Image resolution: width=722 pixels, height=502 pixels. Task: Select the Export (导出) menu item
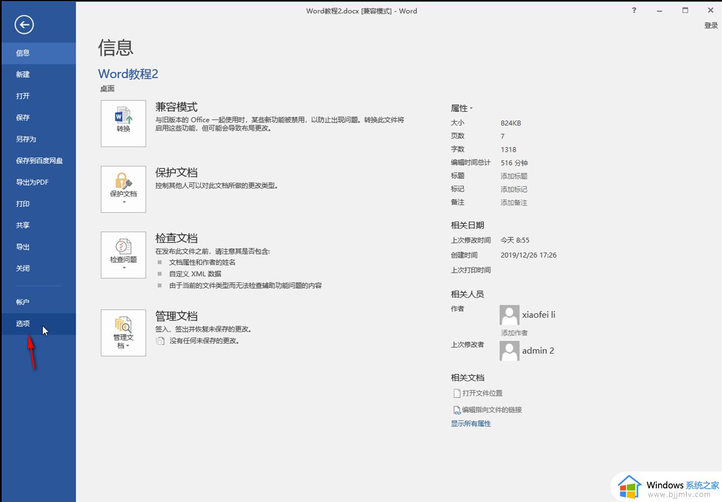click(38, 247)
